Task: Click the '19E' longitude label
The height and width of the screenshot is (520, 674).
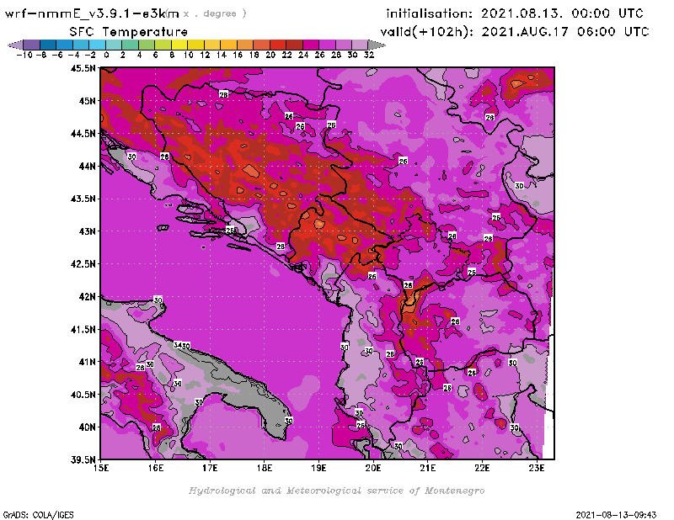Action: (x=318, y=468)
